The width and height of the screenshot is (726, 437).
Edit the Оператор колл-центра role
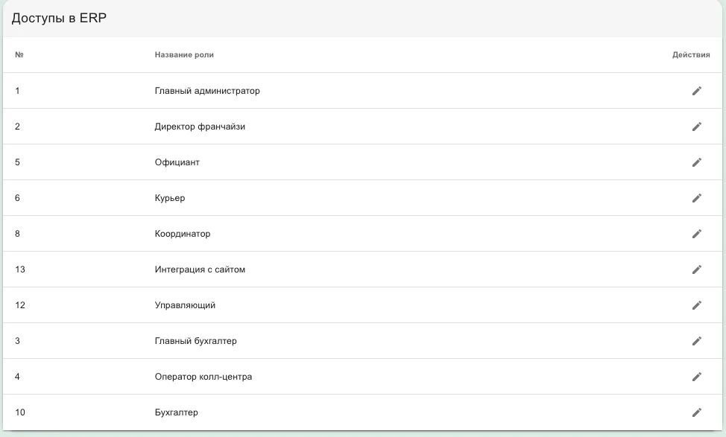click(697, 377)
